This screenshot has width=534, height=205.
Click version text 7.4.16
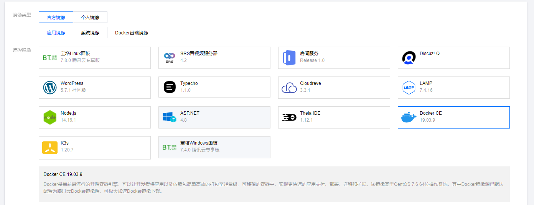click(426, 90)
